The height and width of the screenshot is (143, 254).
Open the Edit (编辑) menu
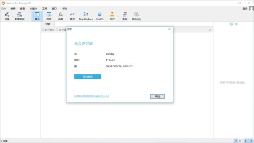13,9
